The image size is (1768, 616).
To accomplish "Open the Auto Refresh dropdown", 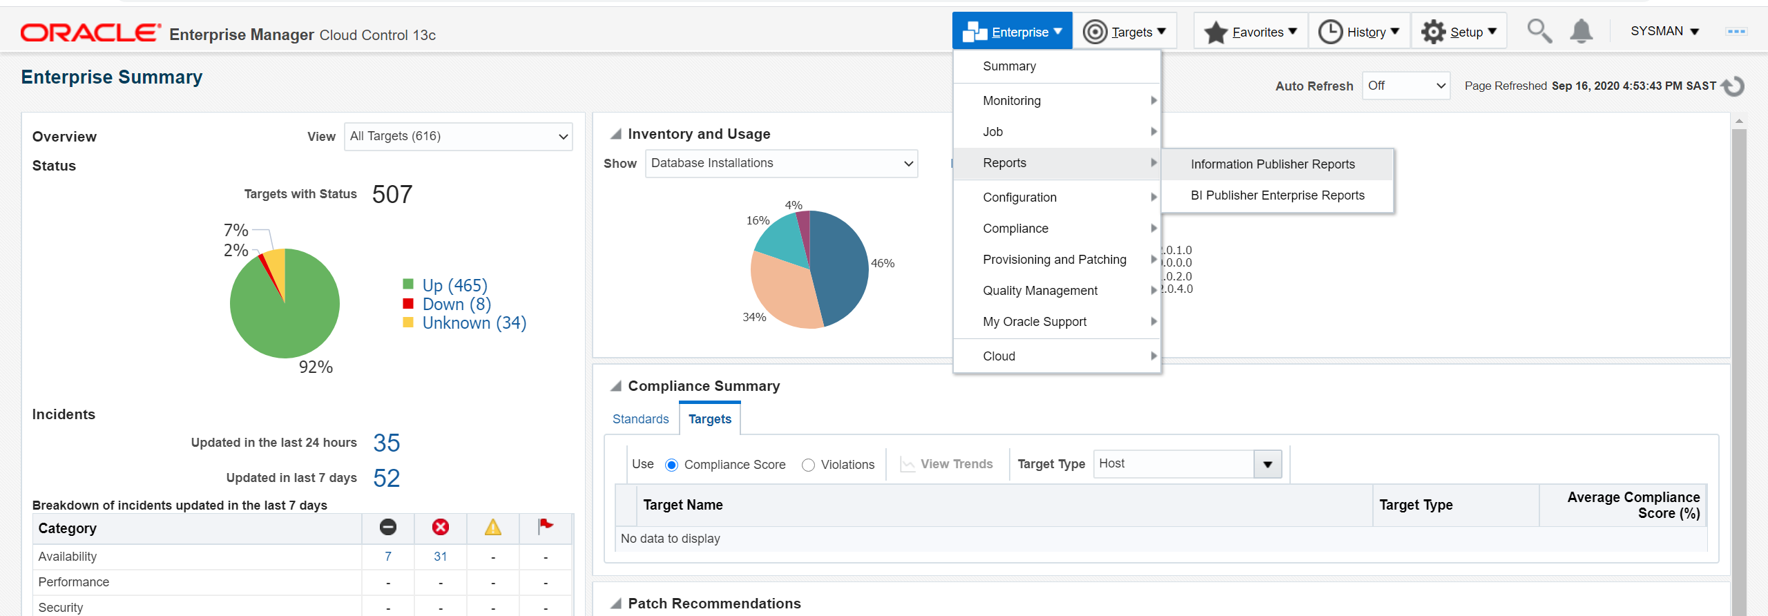I will [x=1405, y=86].
